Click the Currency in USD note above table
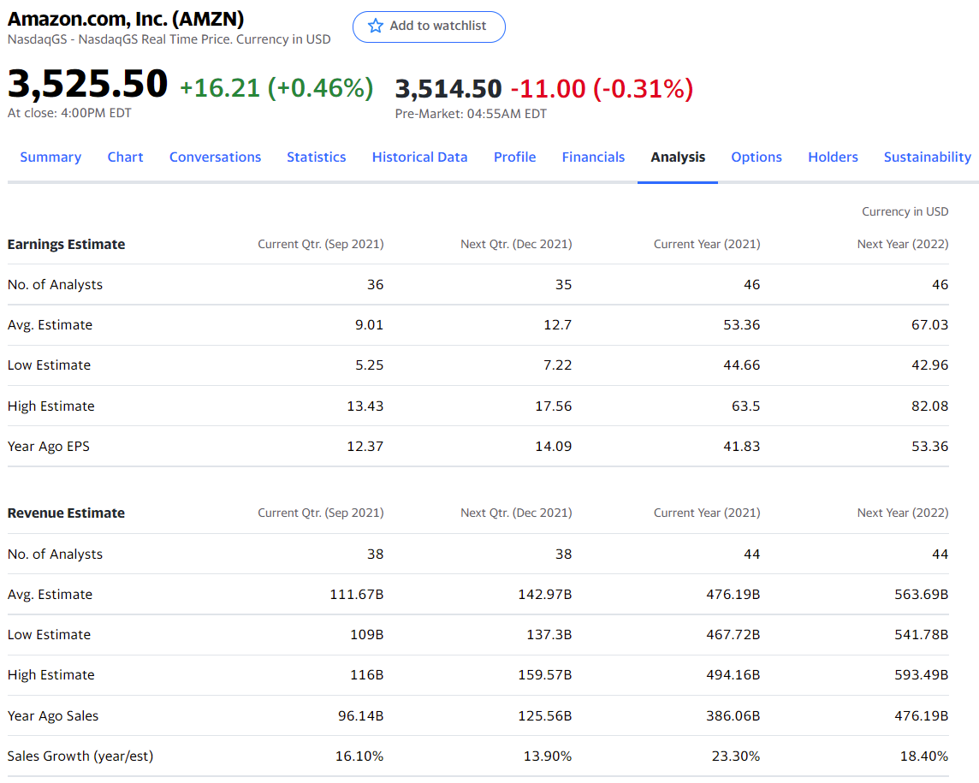 coord(905,211)
